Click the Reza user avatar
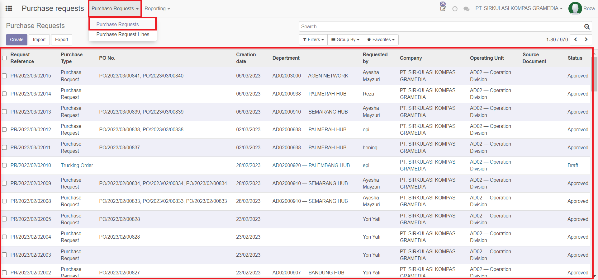 tap(575, 8)
